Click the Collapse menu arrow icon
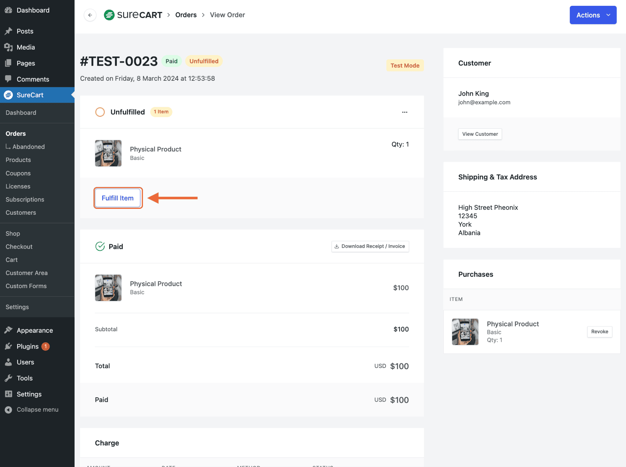 tap(9, 410)
